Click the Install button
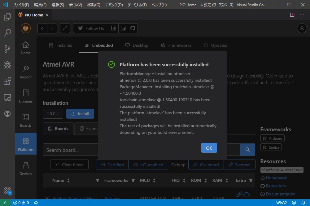The width and height of the screenshot is (310, 206). pos(80,114)
